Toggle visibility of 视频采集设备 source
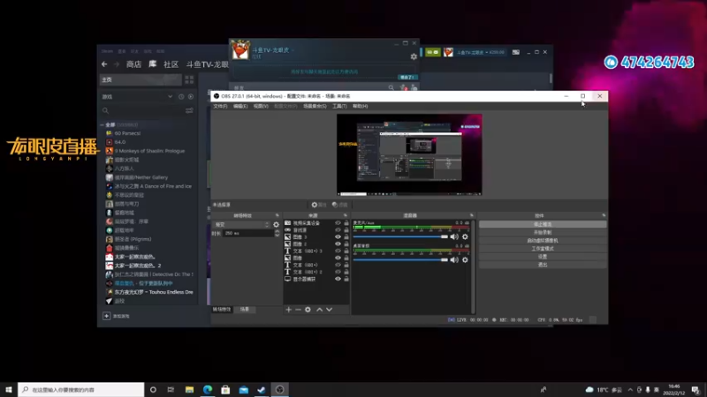Image resolution: width=707 pixels, height=397 pixels. 338,223
